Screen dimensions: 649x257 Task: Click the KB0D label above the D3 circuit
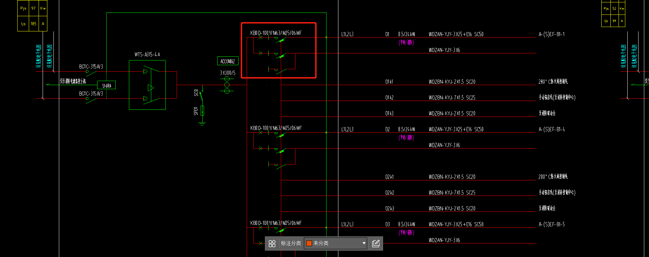click(x=276, y=223)
